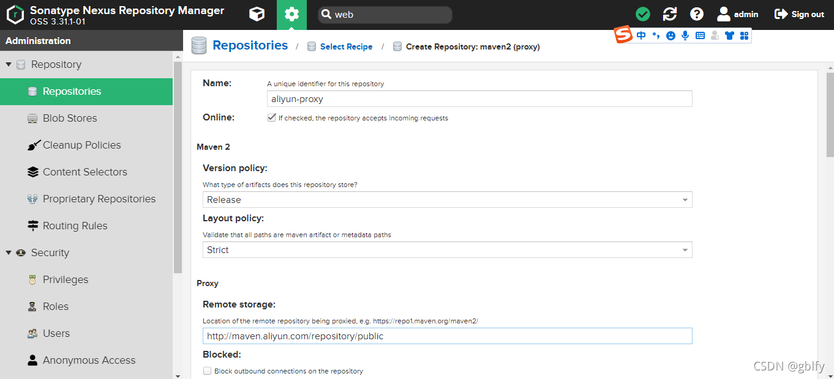Click the Name field containing aliyun-proxy
The width and height of the screenshot is (834, 379).
479,99
